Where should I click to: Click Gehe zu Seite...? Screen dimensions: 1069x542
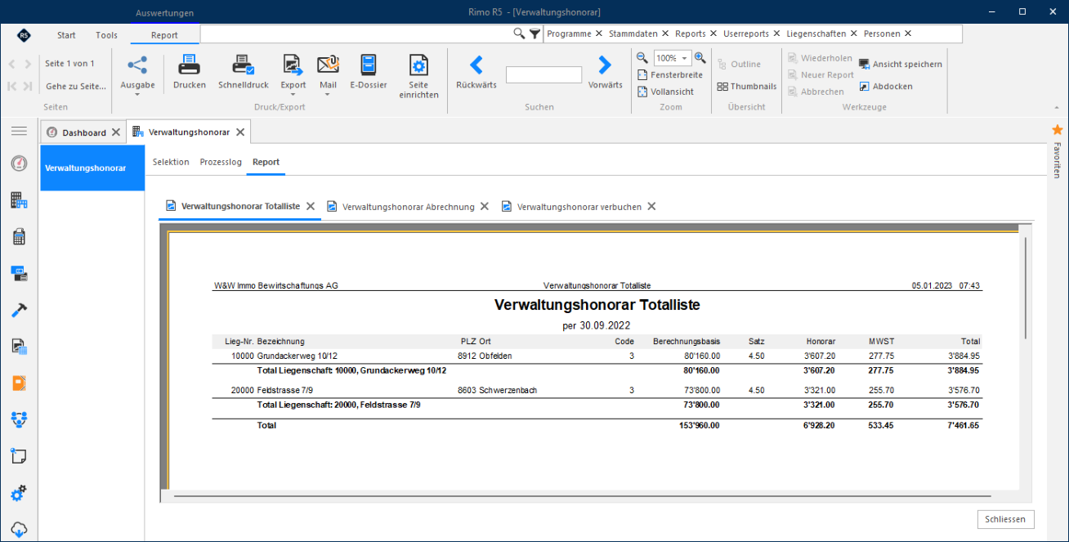click(x=75, y=86)
